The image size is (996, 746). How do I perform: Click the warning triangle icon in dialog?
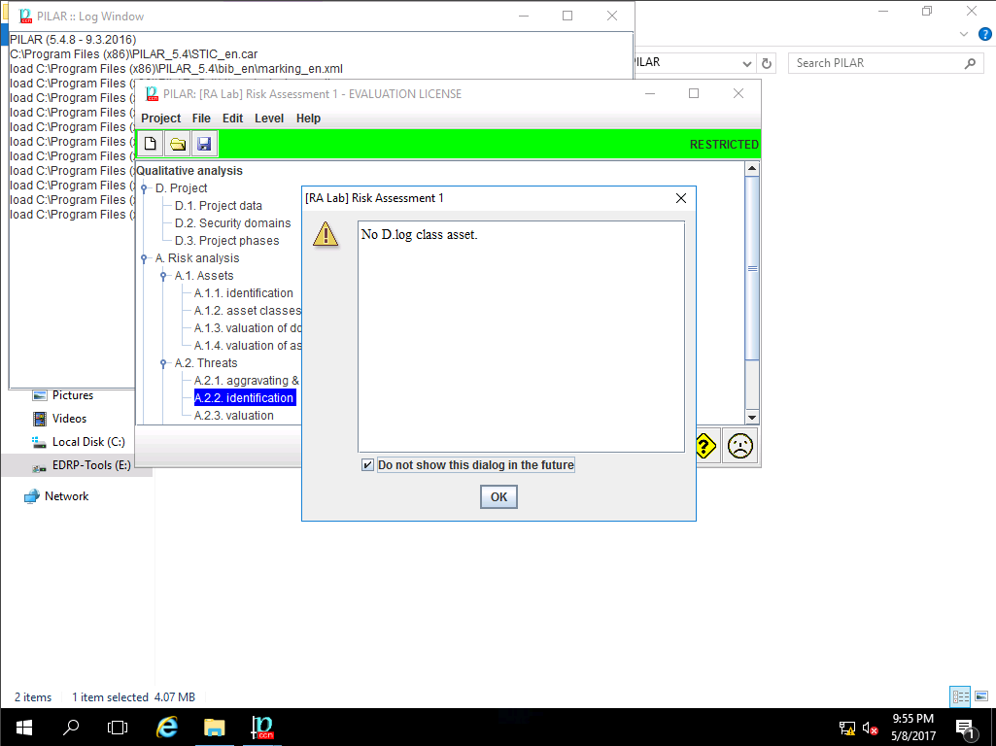pos(326,234)
